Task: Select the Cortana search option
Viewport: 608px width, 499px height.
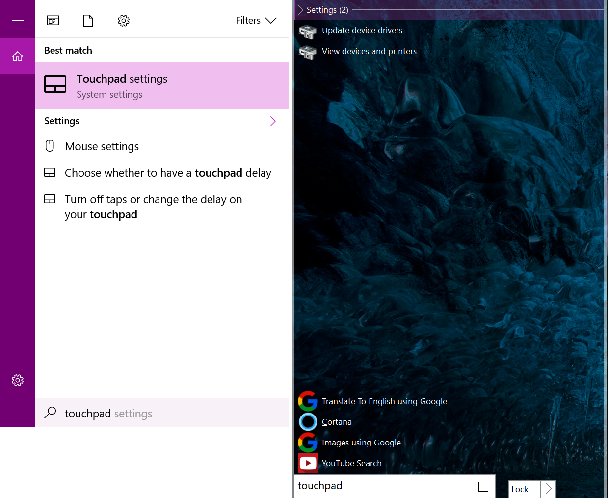Action: [x=337, y=422]
